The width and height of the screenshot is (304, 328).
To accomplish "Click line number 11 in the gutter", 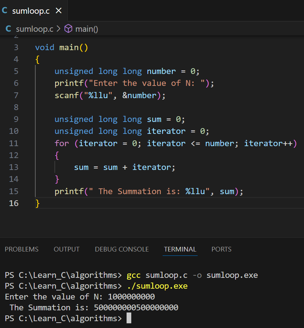I will 14,143.
